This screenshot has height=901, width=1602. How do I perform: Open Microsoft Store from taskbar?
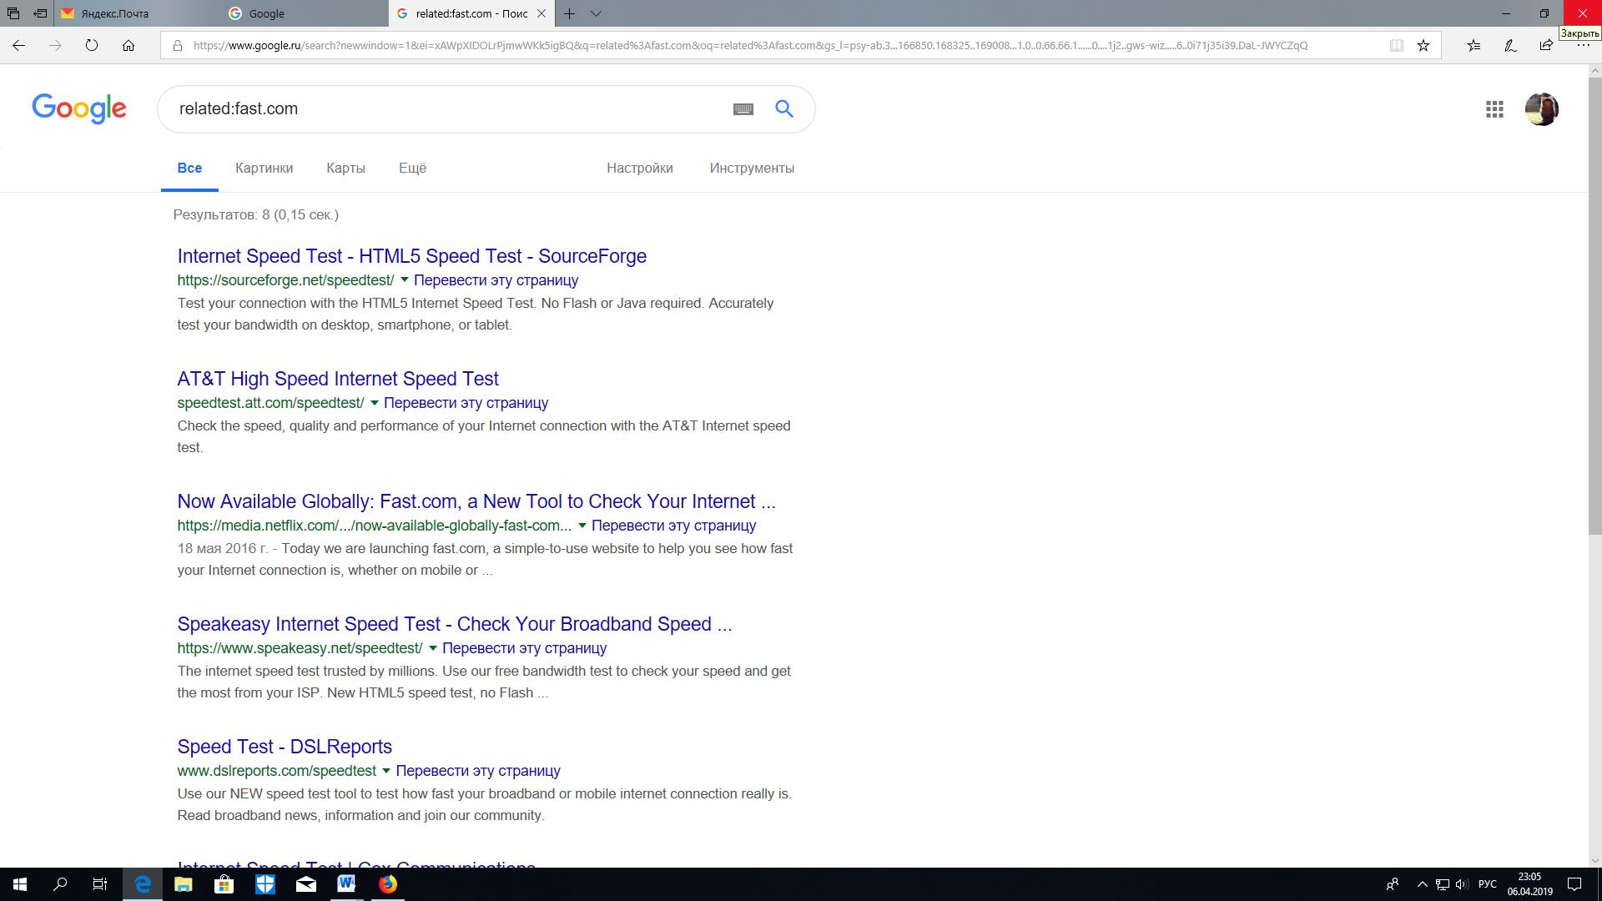pos(224,884)
